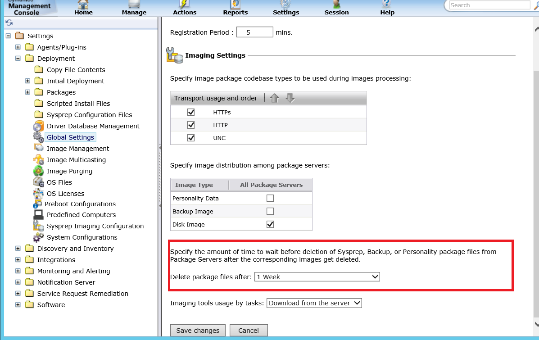
Task: Click the Save changes button
Action: 198,331
